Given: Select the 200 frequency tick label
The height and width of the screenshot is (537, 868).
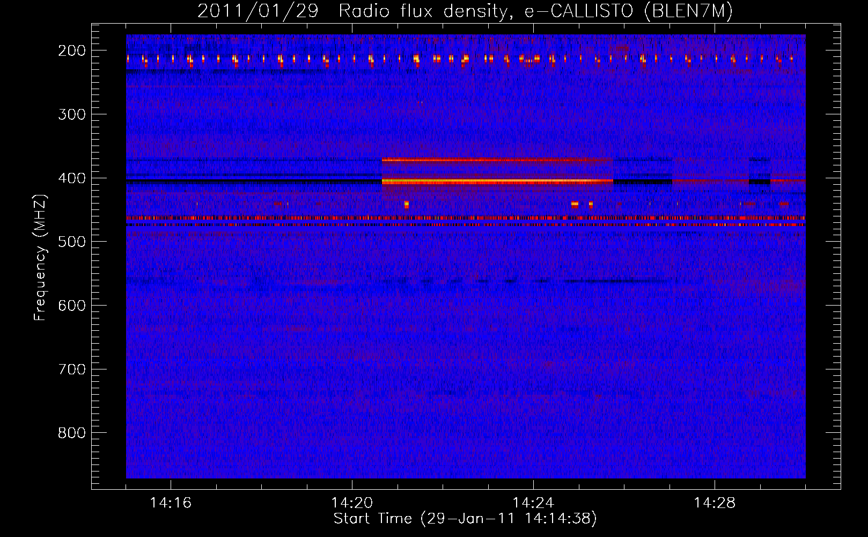Looking at the screenshot, I should click(72, 50).
